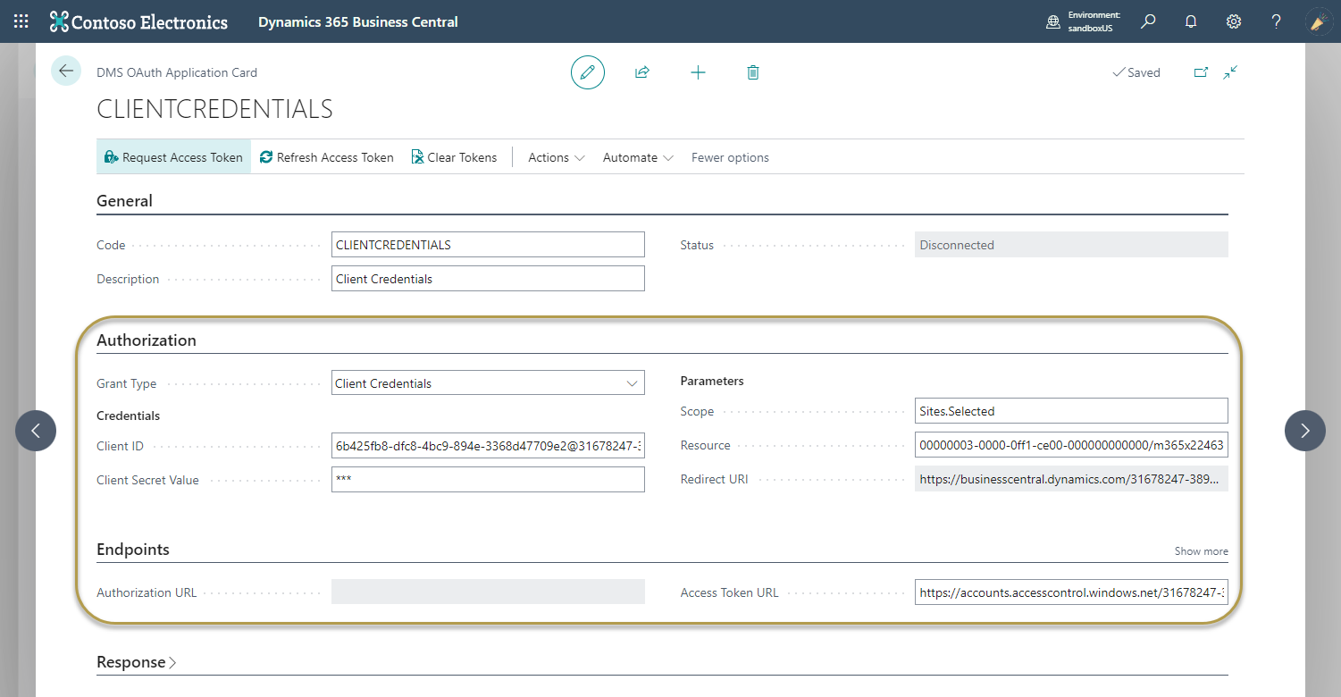The height and width of the screenshot is (697, 1341).
Task: Click the Request Access Token action
Action: click(173, 156)
